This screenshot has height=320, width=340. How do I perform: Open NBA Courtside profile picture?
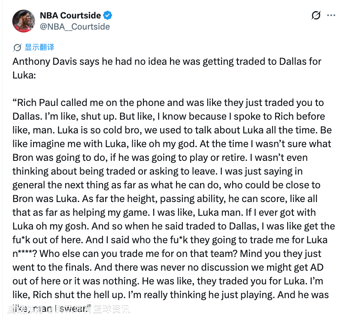[22, 21]
